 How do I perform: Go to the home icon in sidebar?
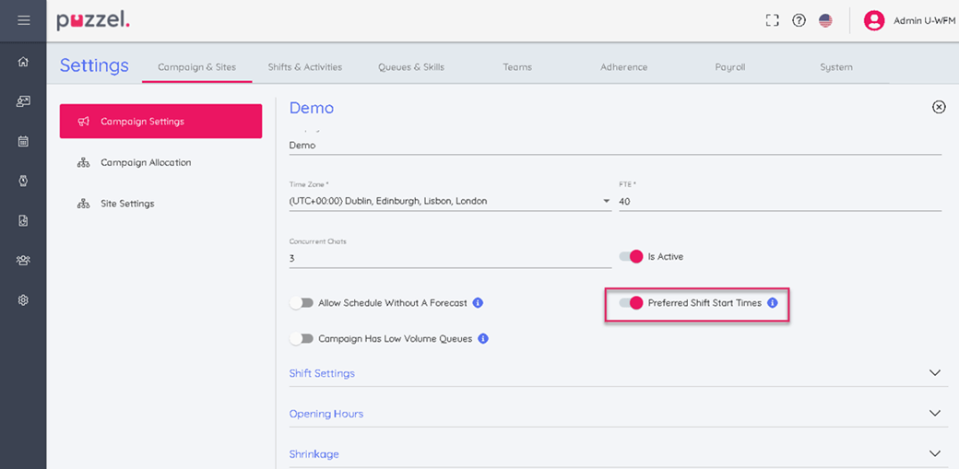point(23,62)
